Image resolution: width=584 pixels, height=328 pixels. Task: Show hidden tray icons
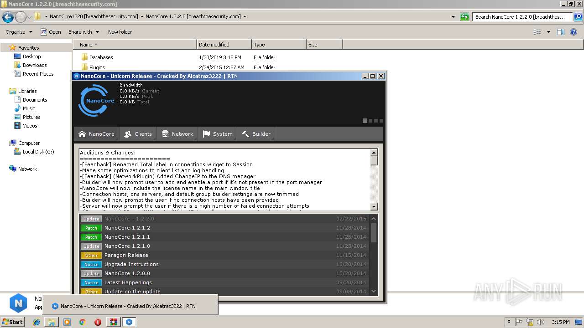click(509, 322)
